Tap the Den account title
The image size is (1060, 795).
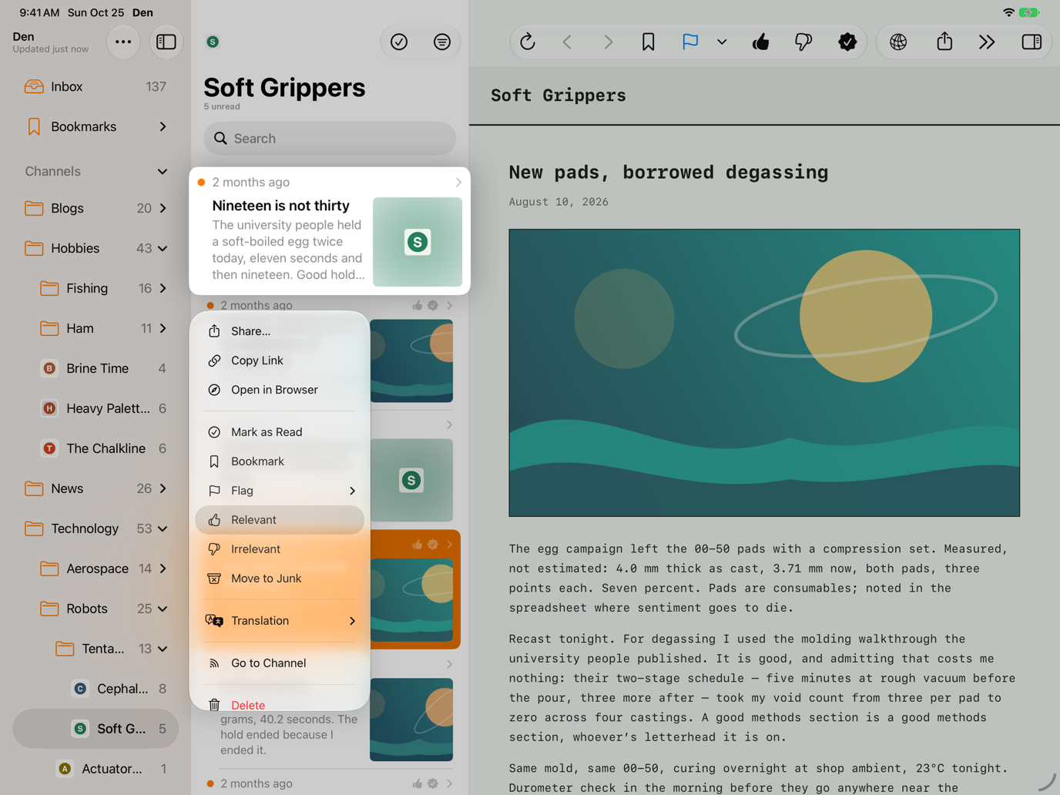point(24,36)
